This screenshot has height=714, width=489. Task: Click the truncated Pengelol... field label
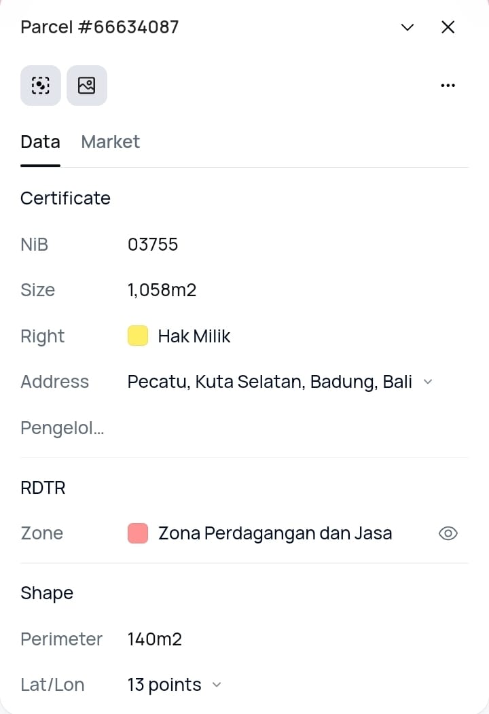62,428
